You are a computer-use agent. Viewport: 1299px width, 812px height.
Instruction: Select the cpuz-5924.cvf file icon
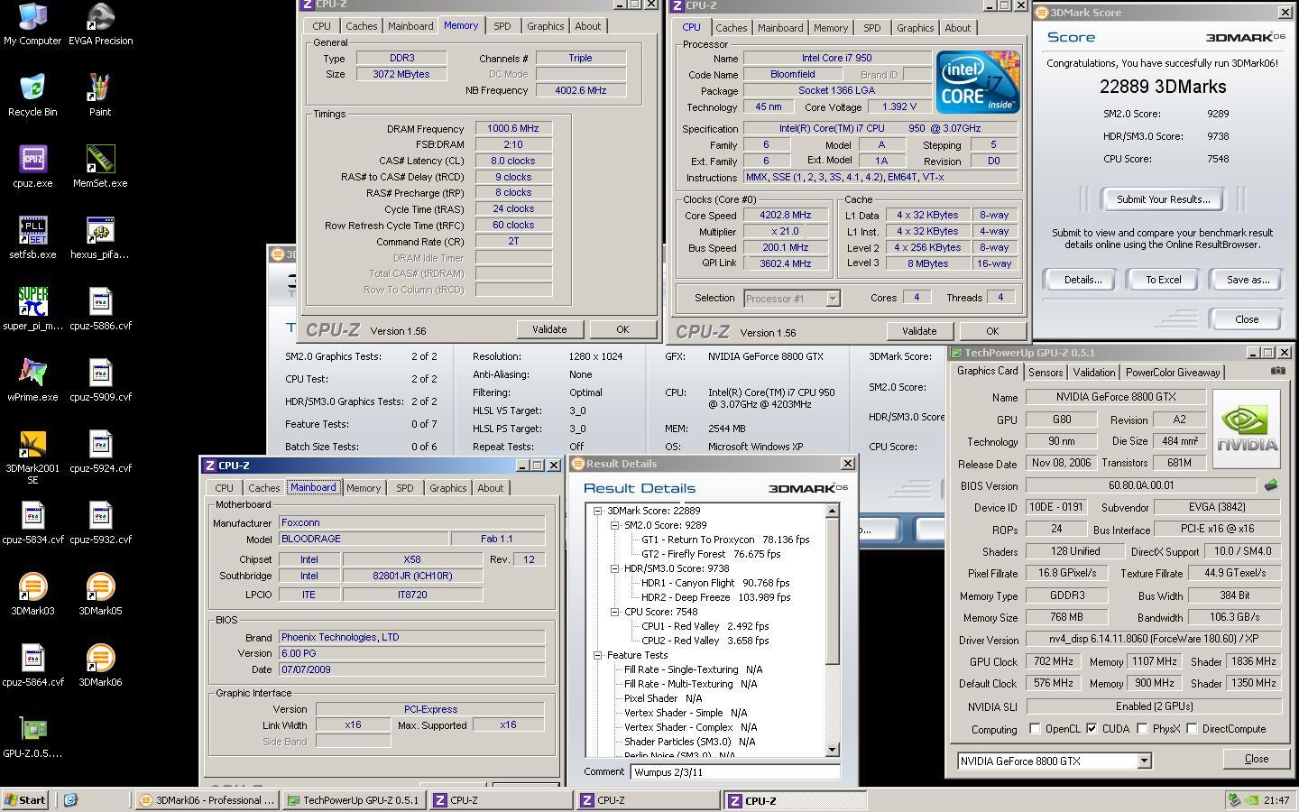(x=100, y=452)
